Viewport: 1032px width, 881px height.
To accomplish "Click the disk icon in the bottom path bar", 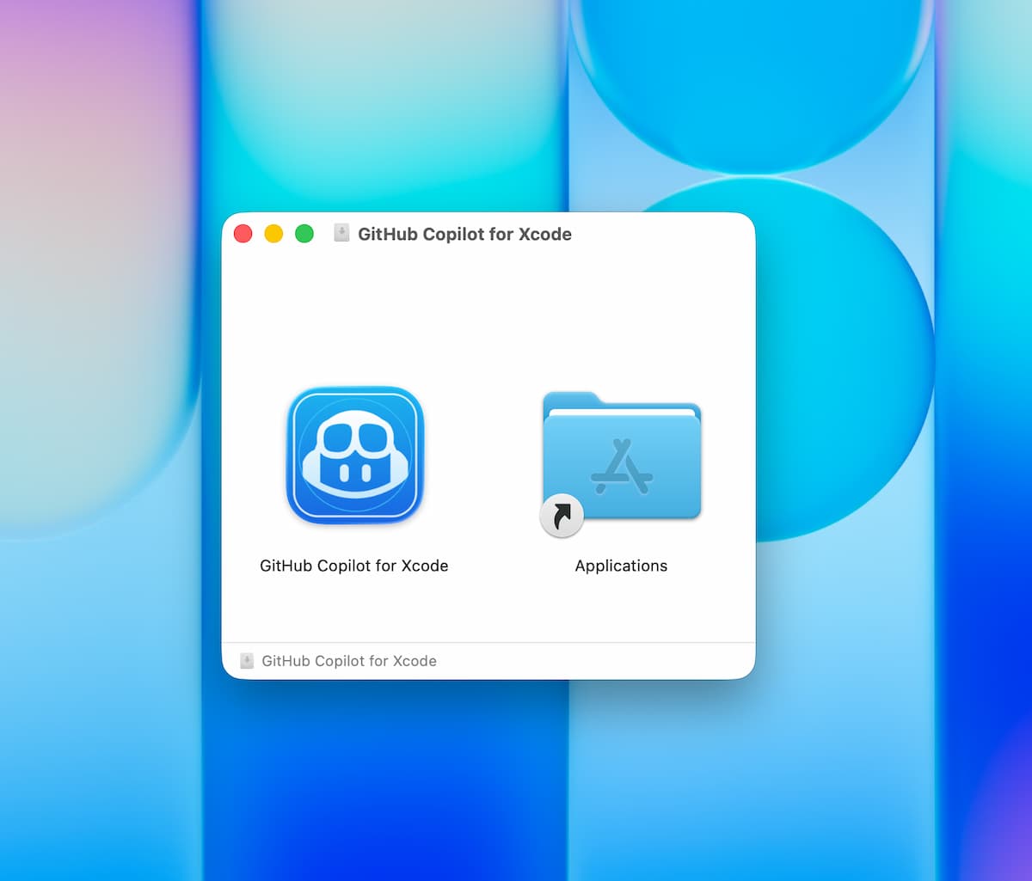I will tap(247, 661).
